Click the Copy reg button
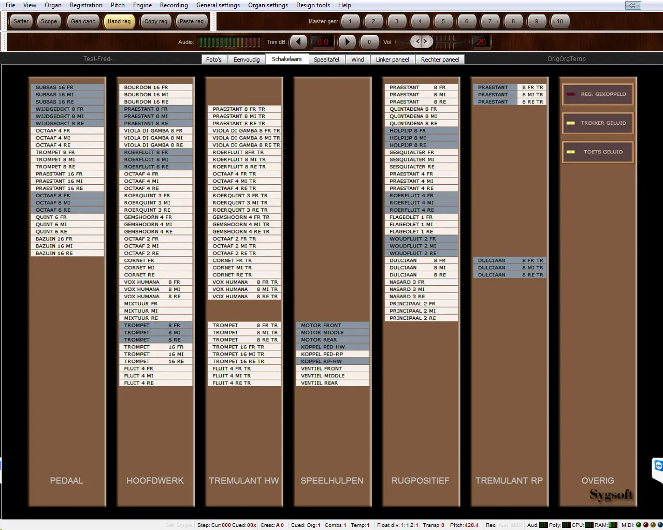This screenshot has width=663, height=530. coord(156,21)
